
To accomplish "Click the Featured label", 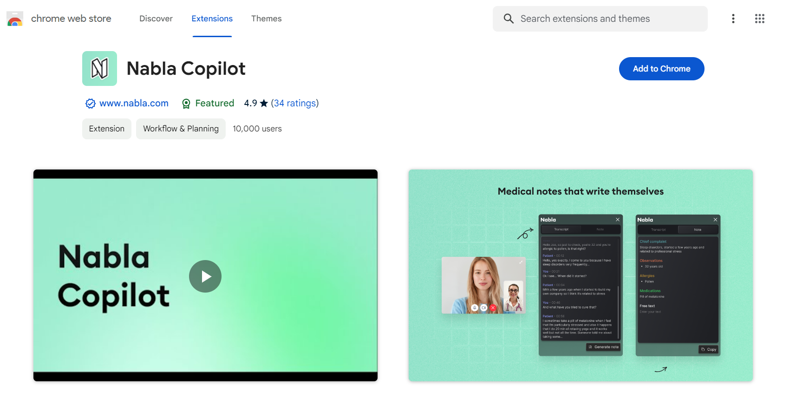I will [215, 103].
